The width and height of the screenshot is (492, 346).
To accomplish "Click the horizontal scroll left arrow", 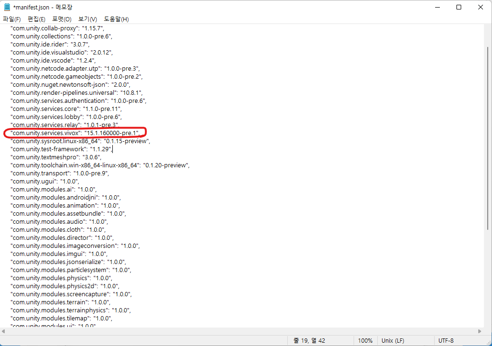I will tap(3, 331).
